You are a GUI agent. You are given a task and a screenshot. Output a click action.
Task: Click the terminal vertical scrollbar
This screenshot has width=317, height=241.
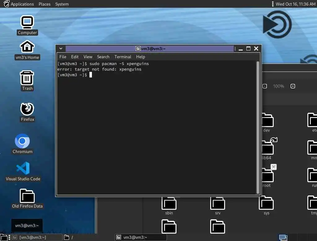pyautogui.click(x=258, y=128)
